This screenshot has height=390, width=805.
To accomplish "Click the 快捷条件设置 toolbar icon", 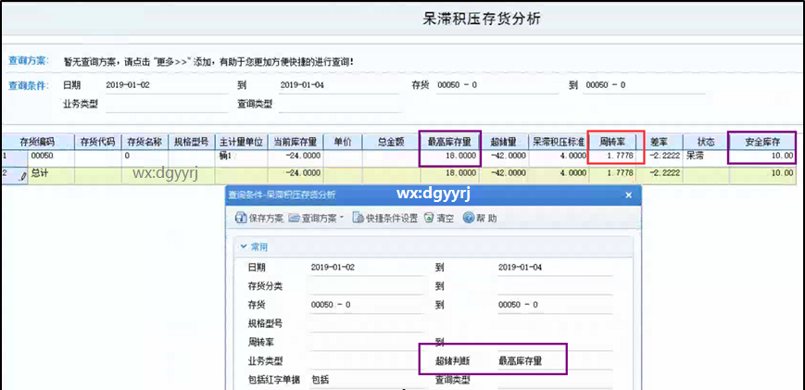I will pos(358,218).
